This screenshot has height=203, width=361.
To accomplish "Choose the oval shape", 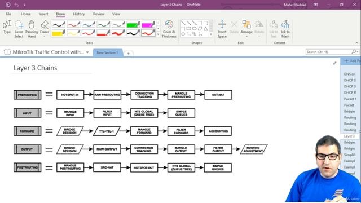I will point(194,29).
